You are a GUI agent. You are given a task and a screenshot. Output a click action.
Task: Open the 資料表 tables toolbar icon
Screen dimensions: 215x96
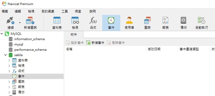click(57, 23)
